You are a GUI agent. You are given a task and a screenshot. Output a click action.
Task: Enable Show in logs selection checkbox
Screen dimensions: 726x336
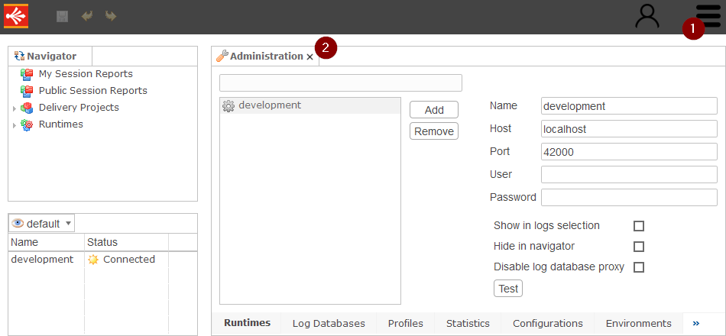(x=639, y=226)
